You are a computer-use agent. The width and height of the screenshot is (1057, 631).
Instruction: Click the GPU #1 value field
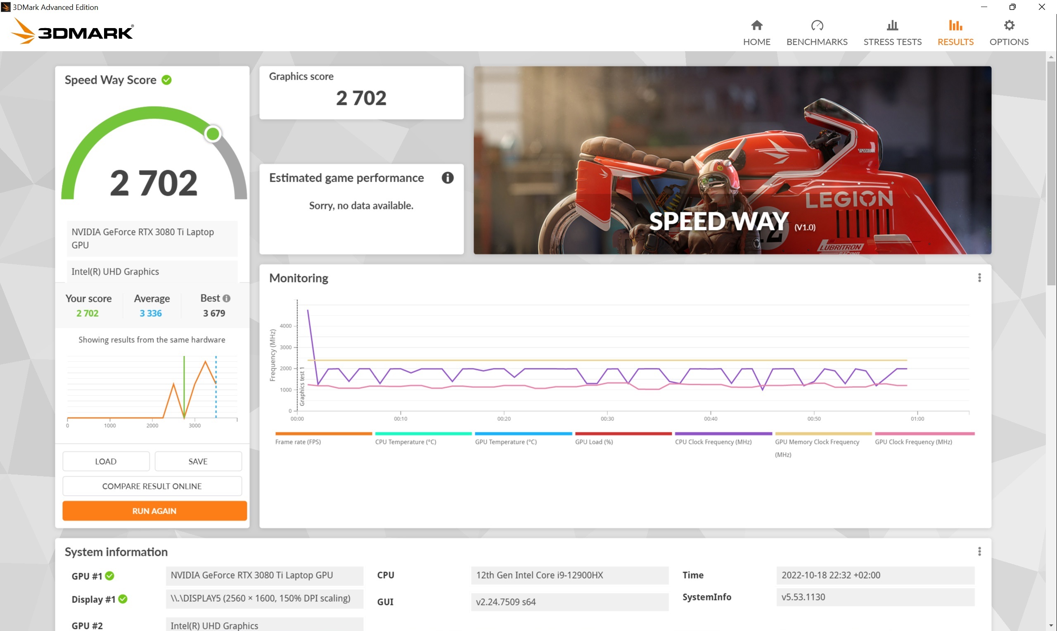264,575
